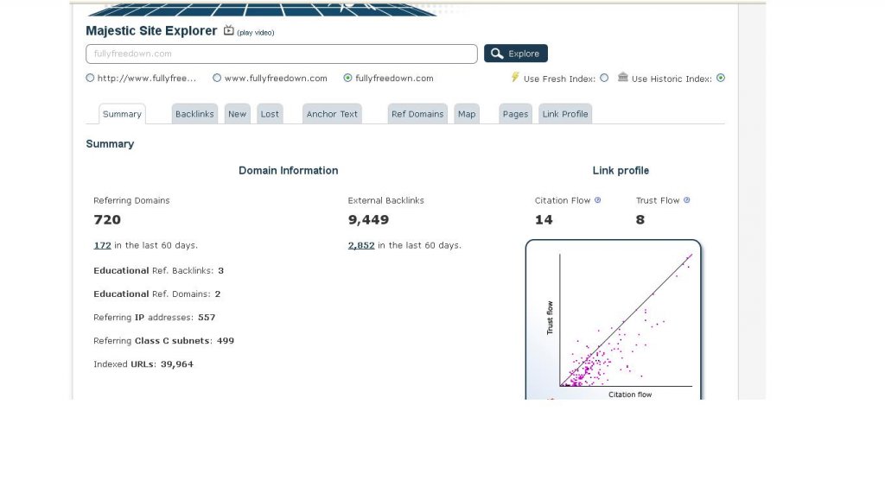885x499 pixels.
Task: Open the Trust Flow help icon
Action: 687,200
